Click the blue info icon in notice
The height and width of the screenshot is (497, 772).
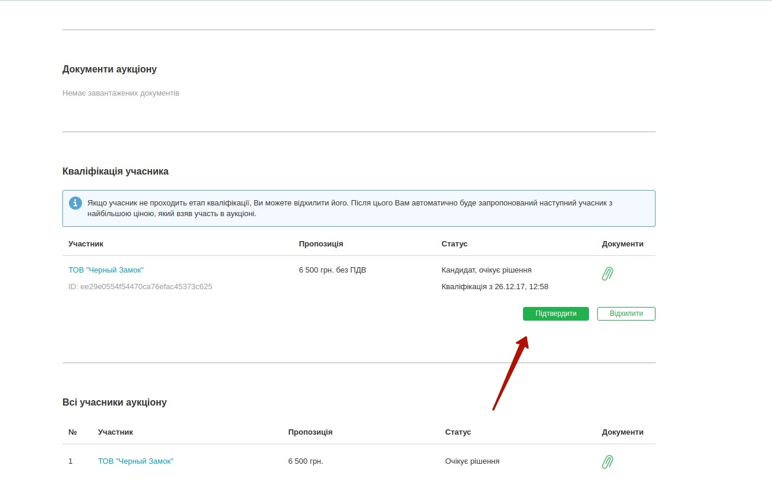(75, 203)
